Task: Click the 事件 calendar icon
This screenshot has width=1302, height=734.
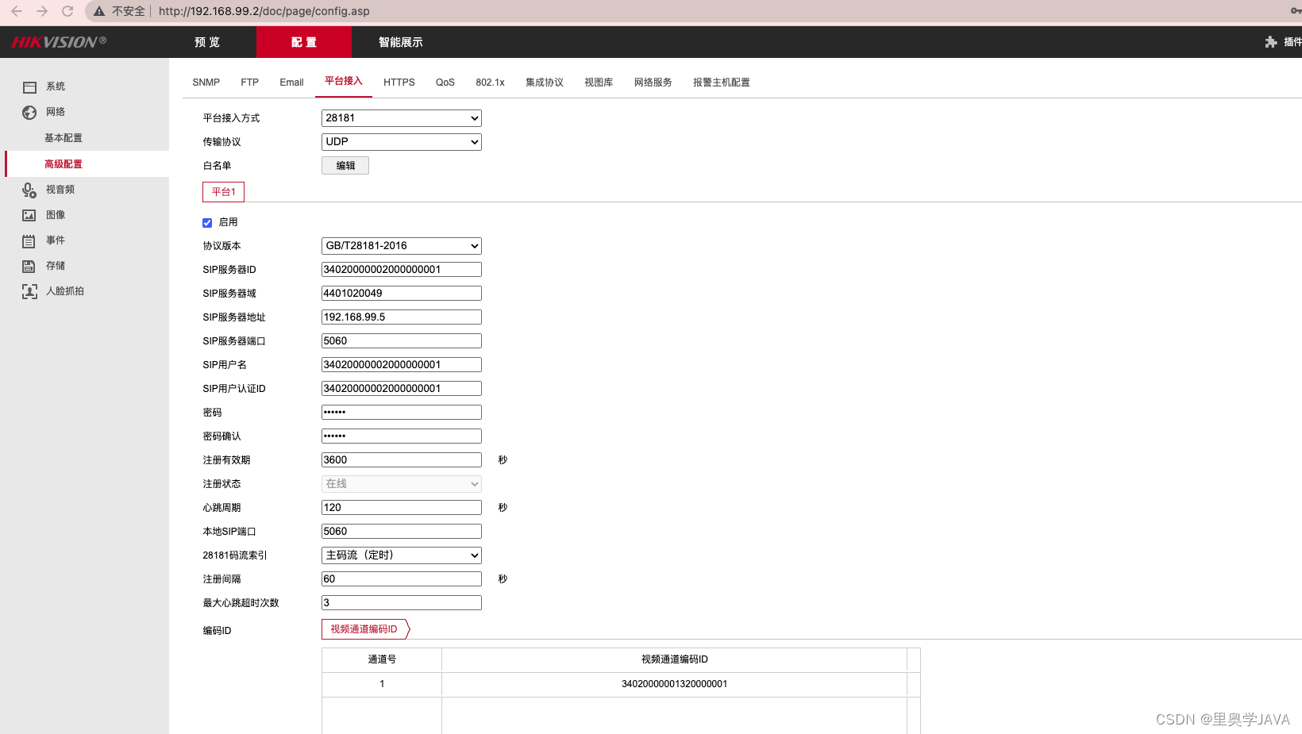Action: point(29,241)
